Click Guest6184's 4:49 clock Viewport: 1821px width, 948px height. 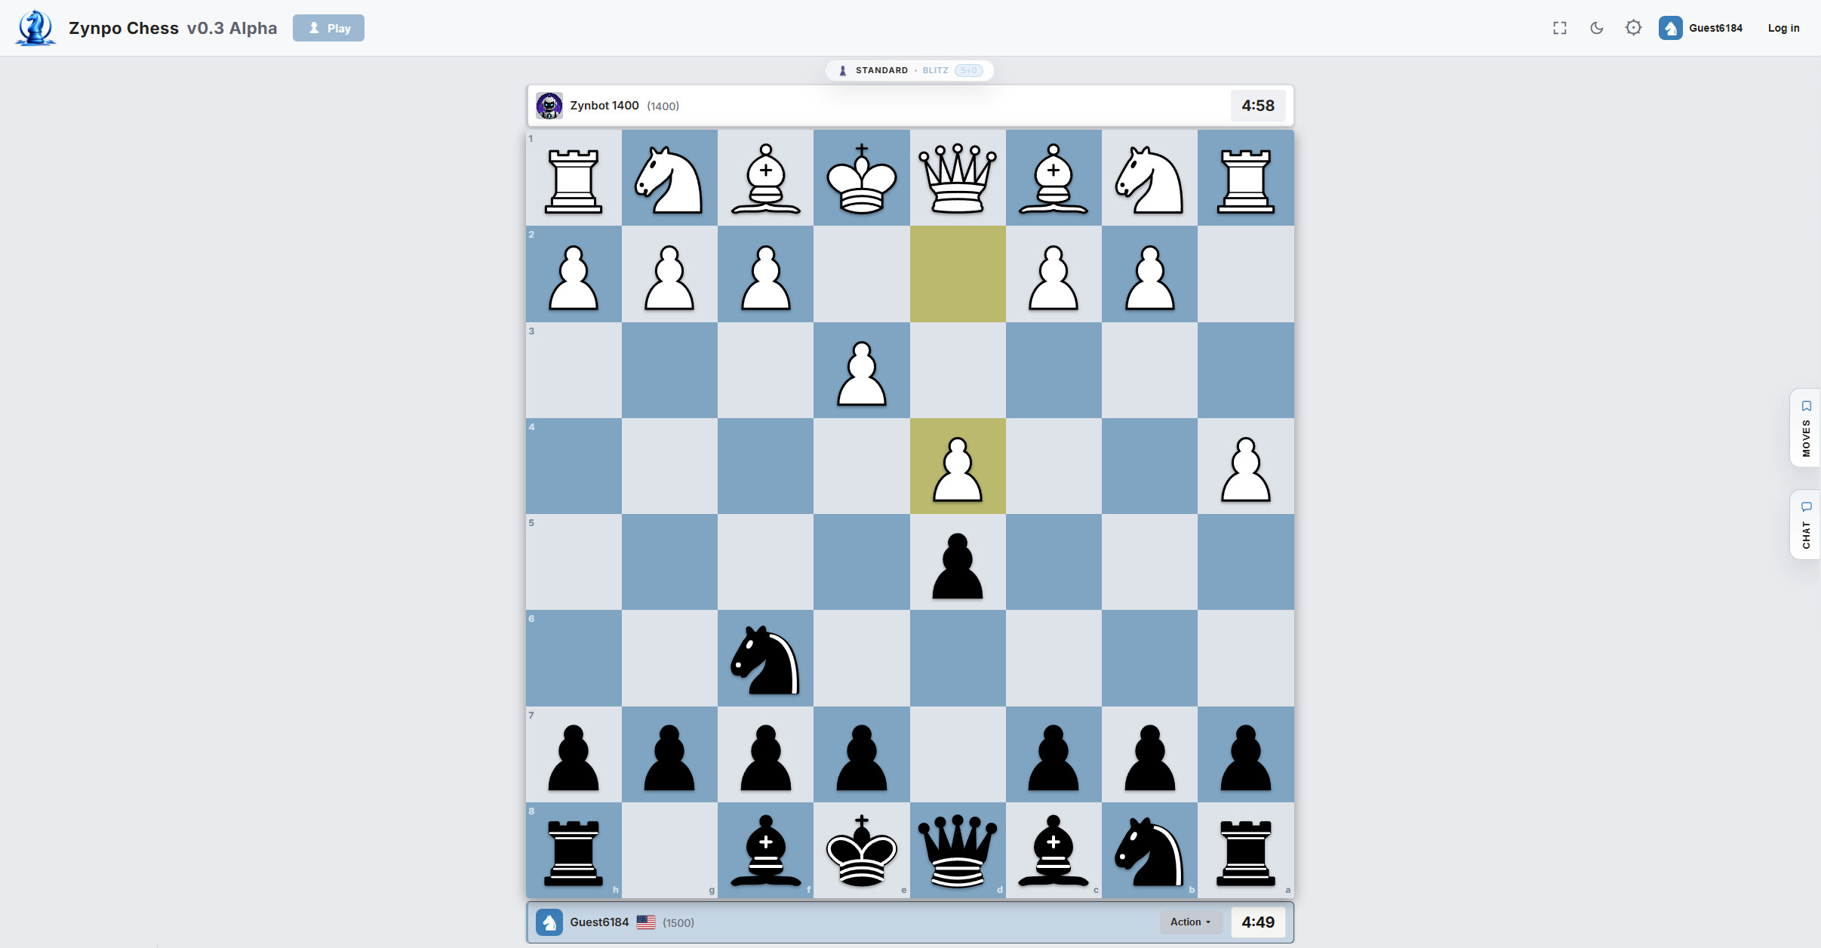(x=1258, y=922)
